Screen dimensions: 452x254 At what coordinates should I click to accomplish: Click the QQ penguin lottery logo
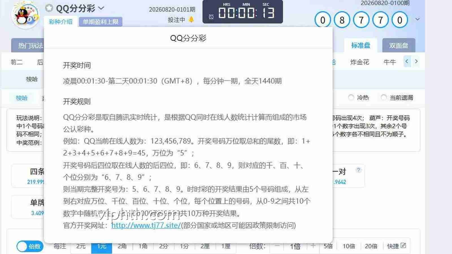coord(25,14)
